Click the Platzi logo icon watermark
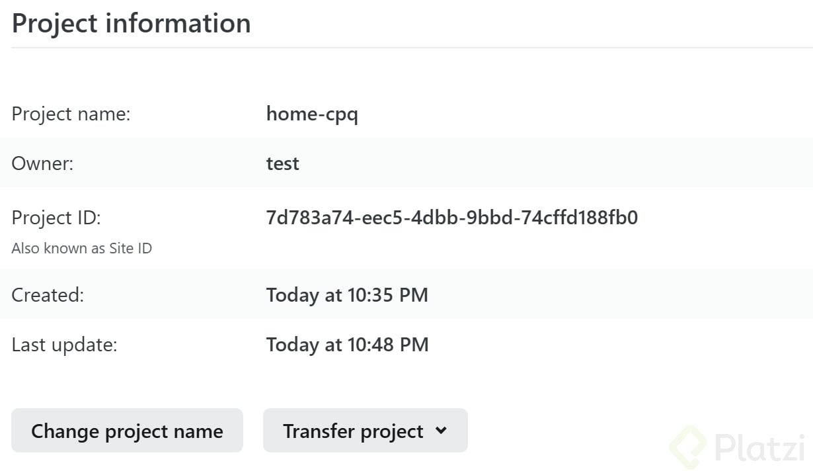The image size is (813, 475). (x=688, y=447)
